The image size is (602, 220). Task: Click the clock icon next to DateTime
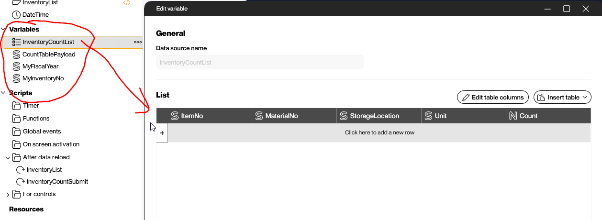point(17,15)
